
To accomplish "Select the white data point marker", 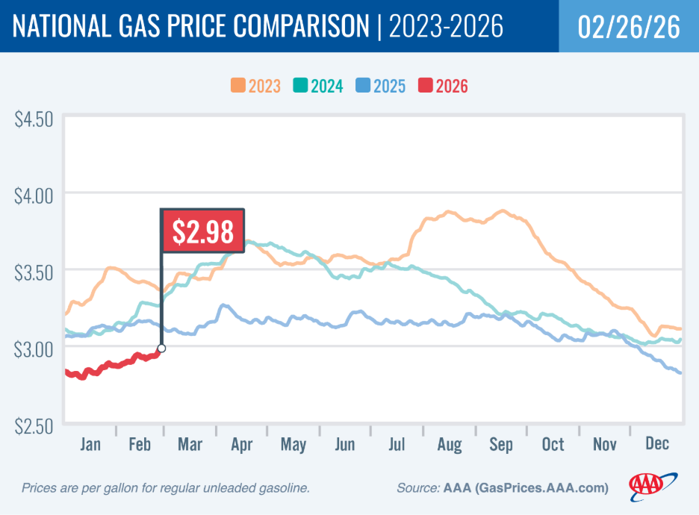I will (161, 348).
